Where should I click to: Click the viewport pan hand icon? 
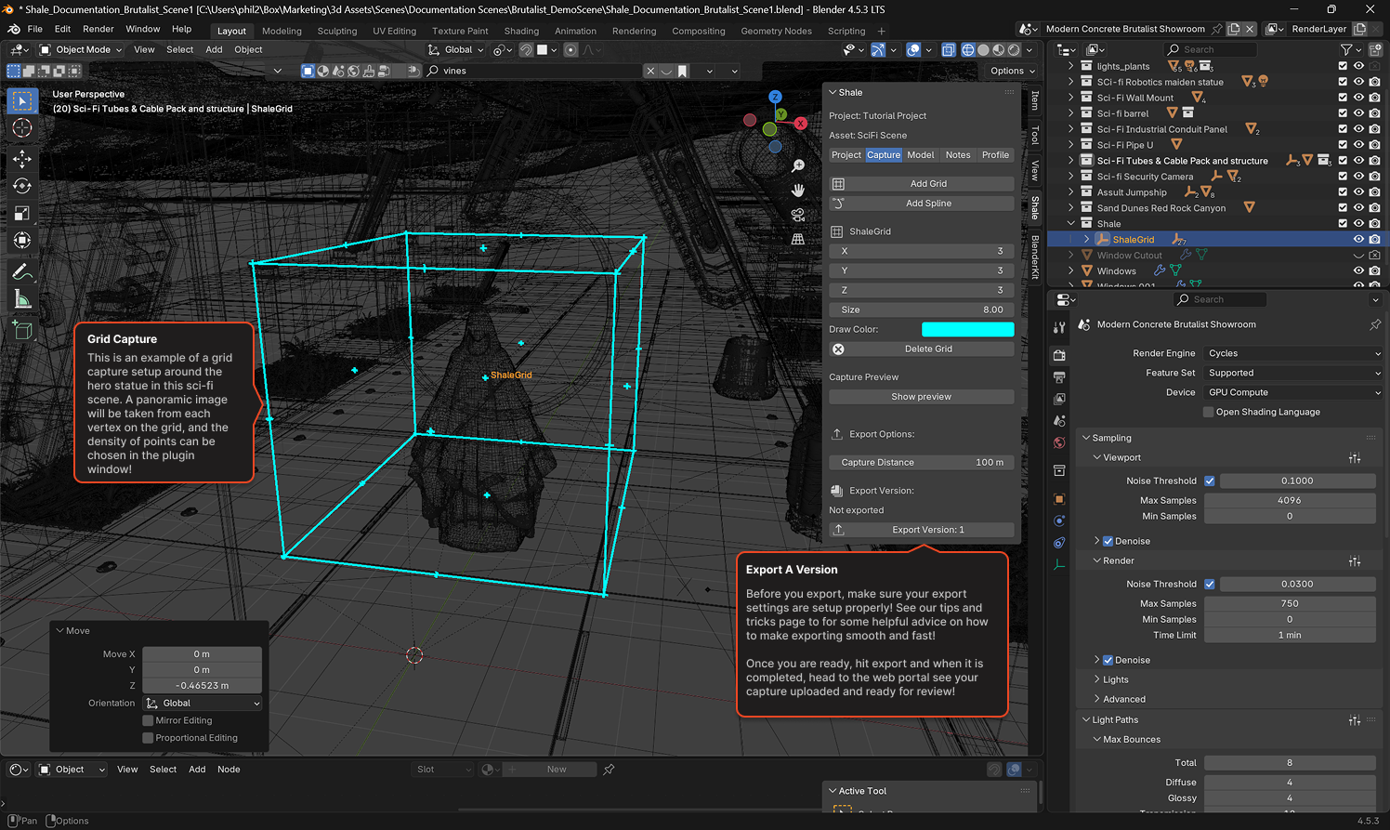coord(797,190)
